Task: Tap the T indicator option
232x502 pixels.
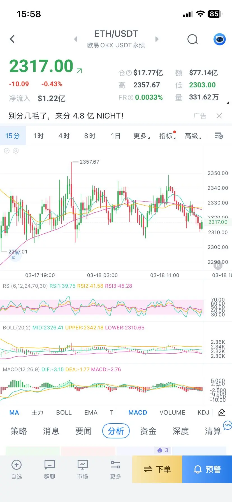Action: [112, 412]
